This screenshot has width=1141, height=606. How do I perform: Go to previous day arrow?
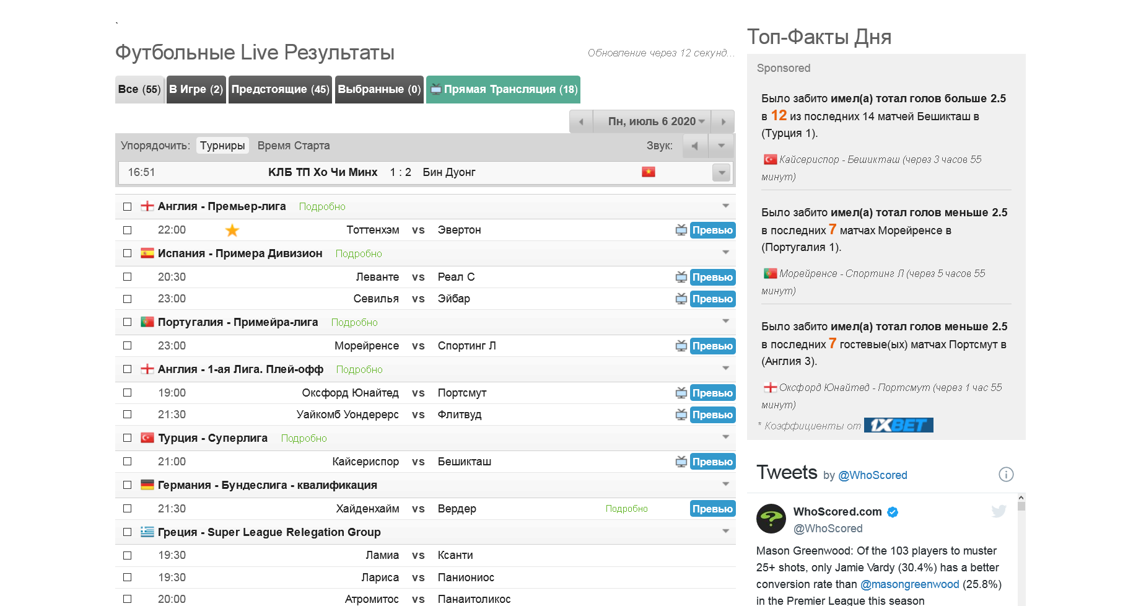[x=581, y=121]
